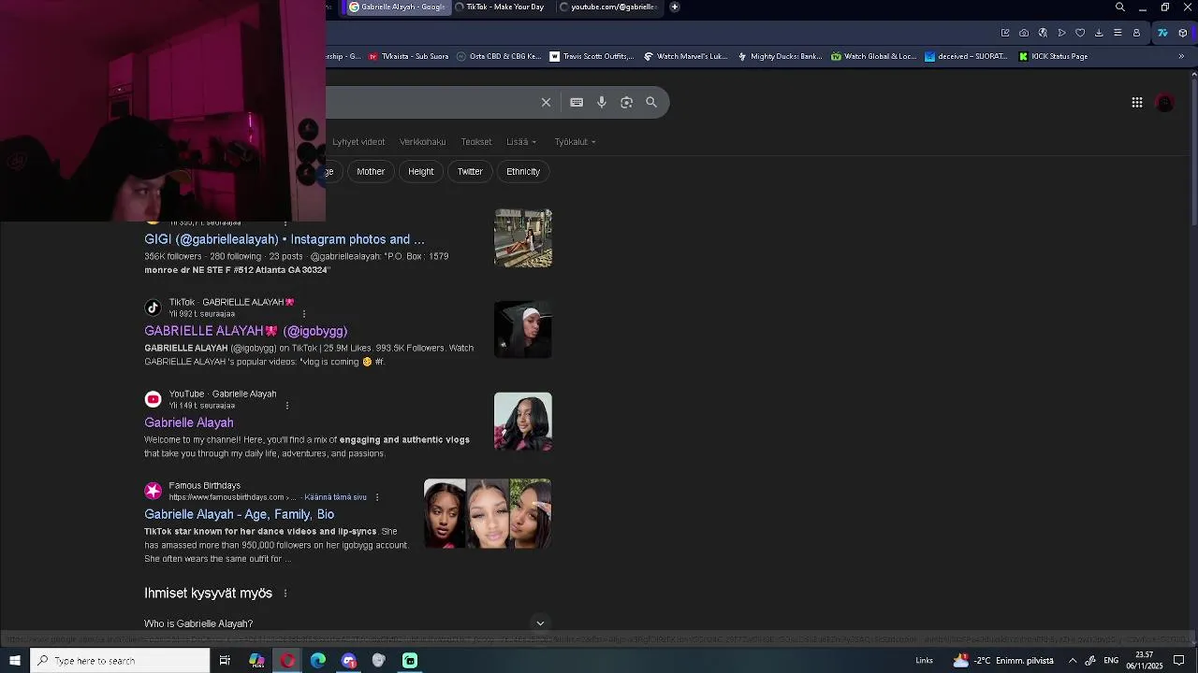Take a snapshot with the camera toolbar icon

pyautogui.click(x=1024, y=33)
